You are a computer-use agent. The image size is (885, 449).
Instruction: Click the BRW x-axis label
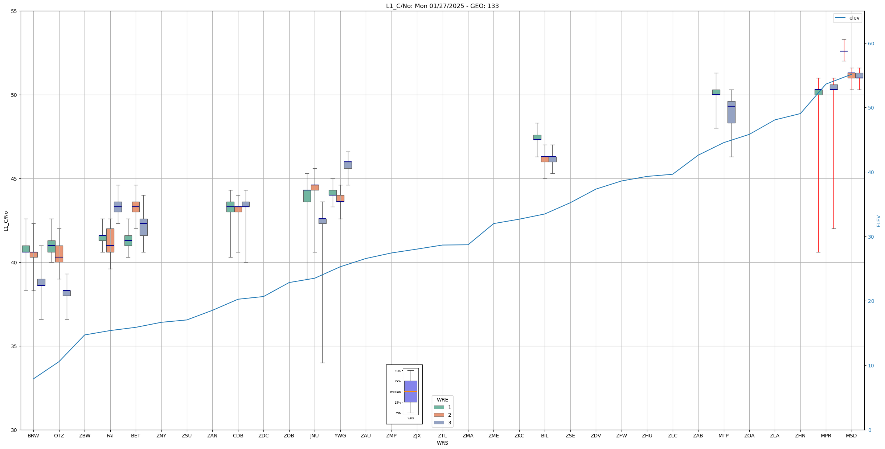[33, 436]
